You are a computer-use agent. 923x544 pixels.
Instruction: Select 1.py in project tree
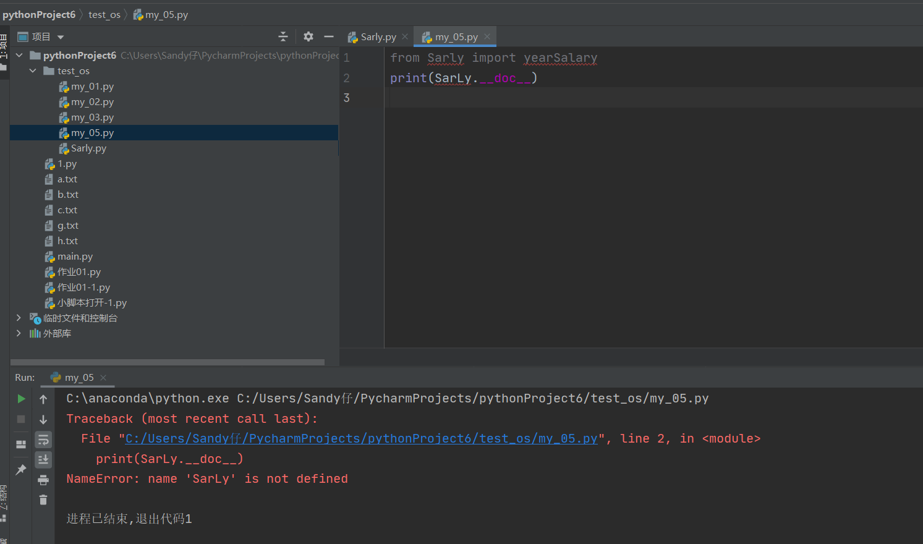tap(67, 164)
